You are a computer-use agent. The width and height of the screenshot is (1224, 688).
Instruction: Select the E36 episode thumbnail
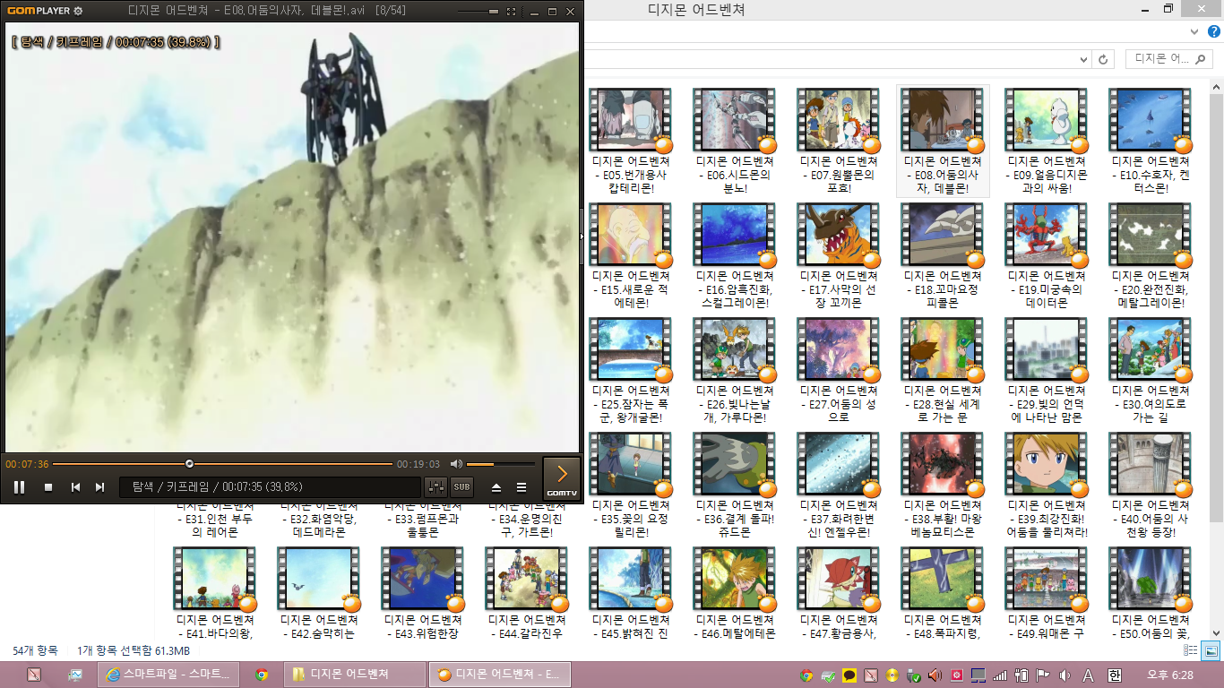point(735,463)
